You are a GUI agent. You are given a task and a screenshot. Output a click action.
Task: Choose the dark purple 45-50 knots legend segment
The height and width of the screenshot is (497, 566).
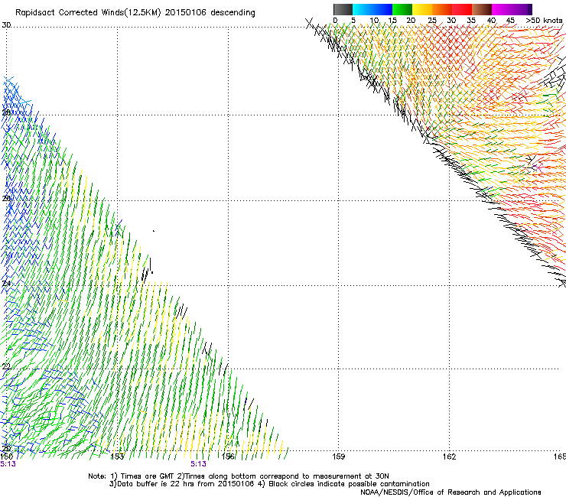522,9
